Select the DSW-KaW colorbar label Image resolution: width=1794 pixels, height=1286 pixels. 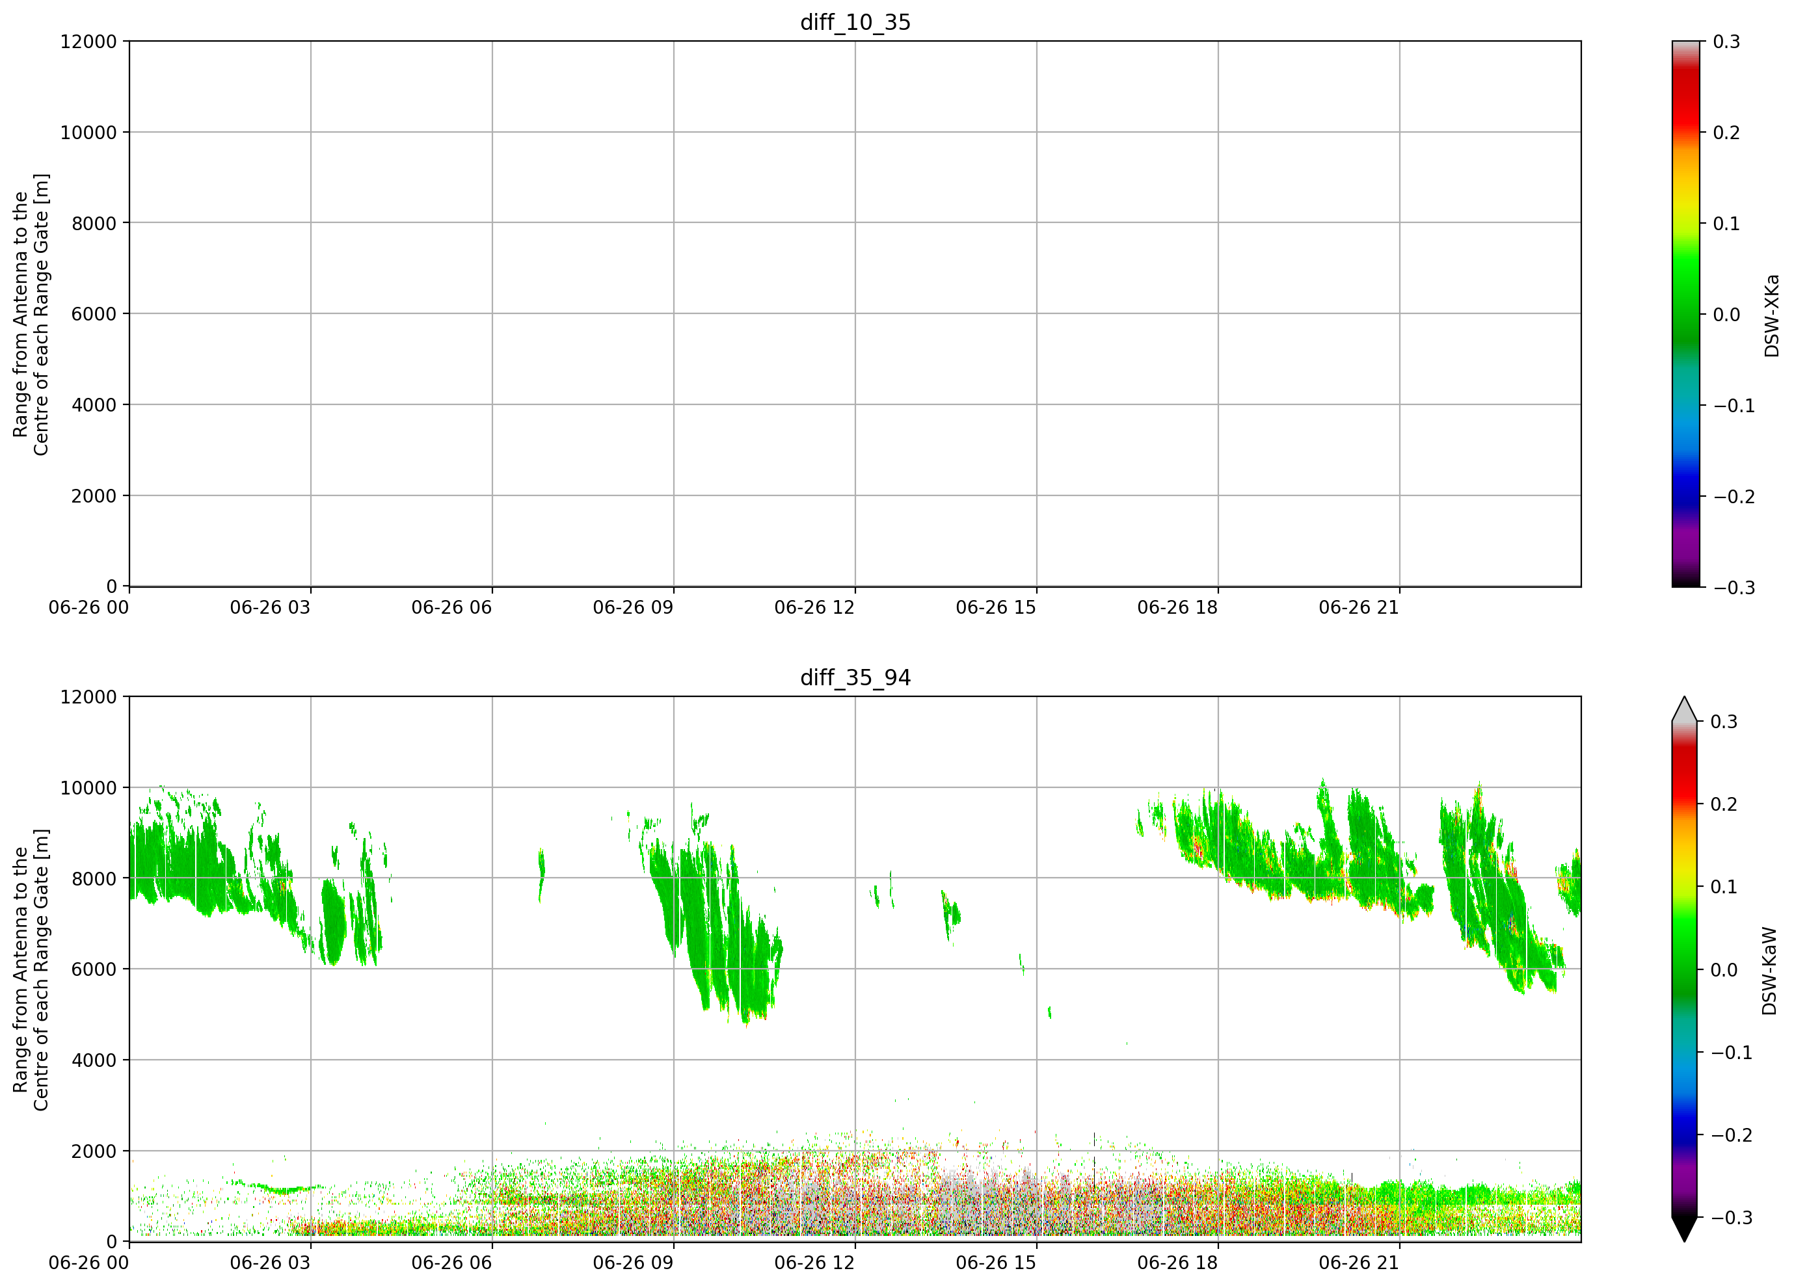(x=1769, y=971)
